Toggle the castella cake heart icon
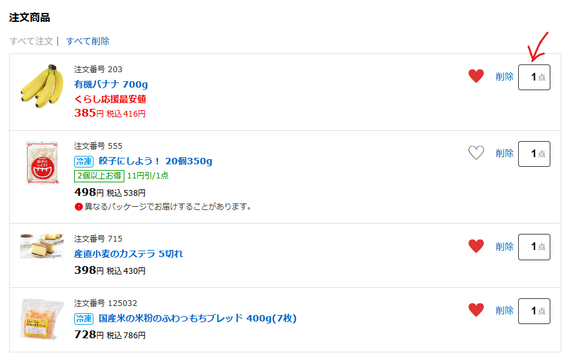Viewport: 571px width, 364px height. (x=476, y=246)
